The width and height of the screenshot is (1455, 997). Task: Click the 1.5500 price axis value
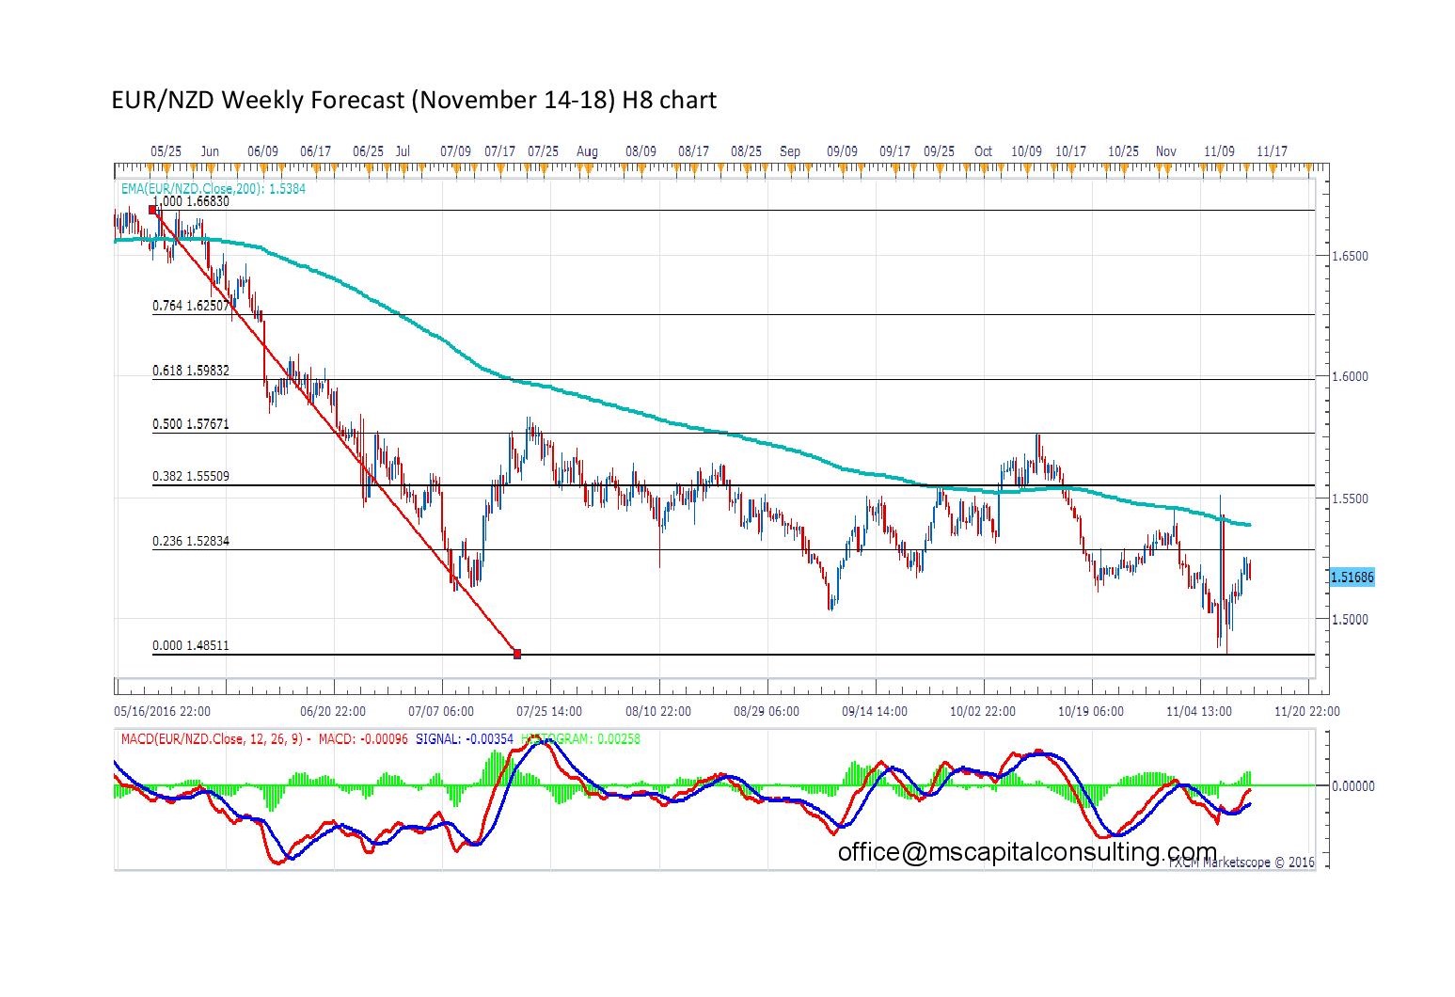(x=1350, y=498)
